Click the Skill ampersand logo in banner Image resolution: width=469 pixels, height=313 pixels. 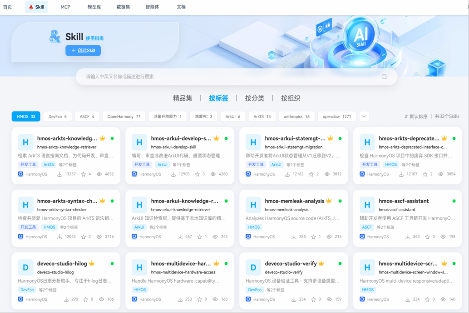coord(55,37)
